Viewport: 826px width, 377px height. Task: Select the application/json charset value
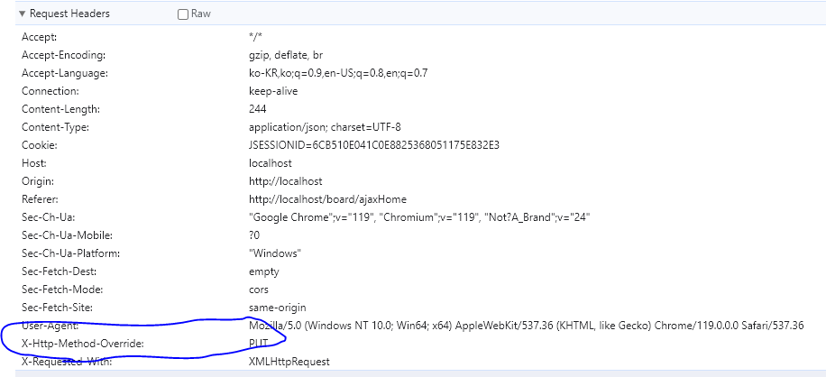click(326, 127)
